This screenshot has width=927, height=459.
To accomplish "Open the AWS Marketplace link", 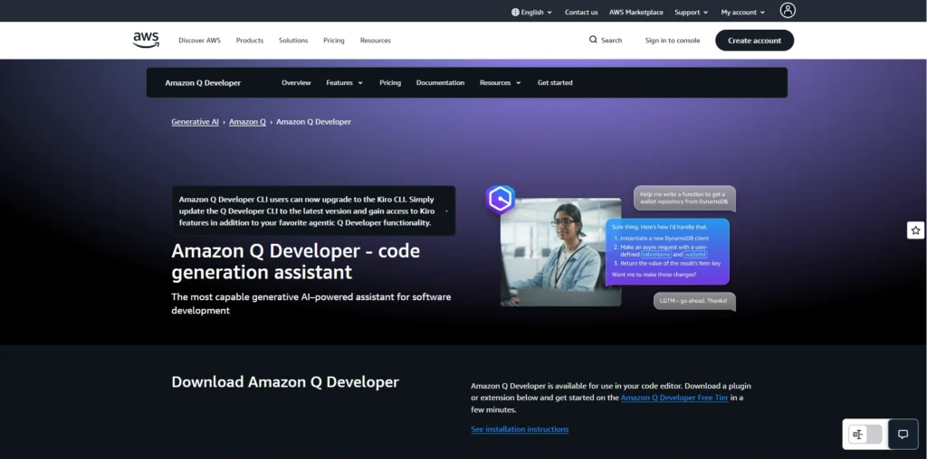I will (636, 12).
